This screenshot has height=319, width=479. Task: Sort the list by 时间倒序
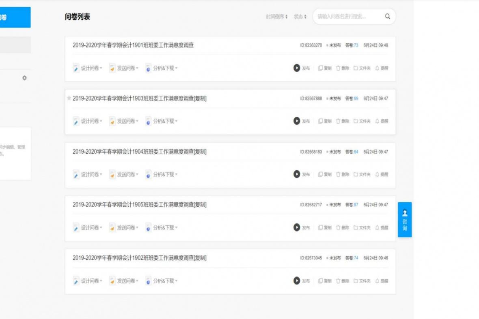click(x=276, y=17)
